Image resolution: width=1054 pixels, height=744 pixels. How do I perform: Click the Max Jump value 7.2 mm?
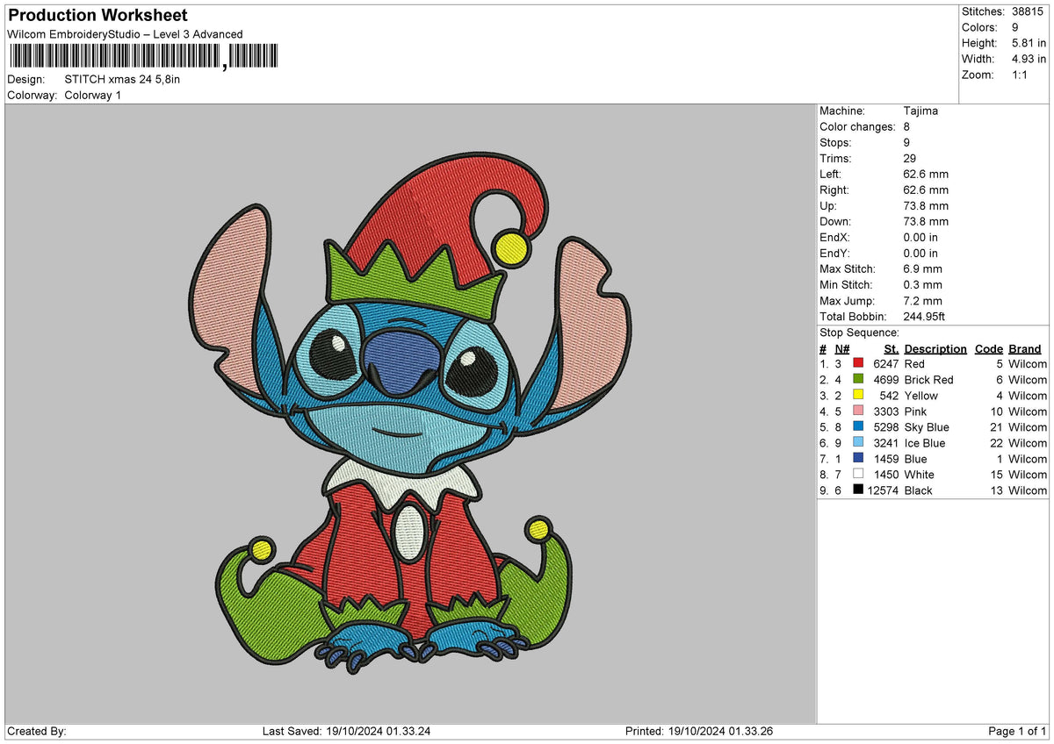pos(922,300)
